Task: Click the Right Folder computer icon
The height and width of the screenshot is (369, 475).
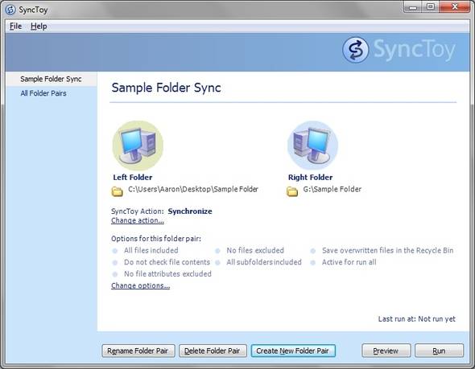Action: coord(312,146)
